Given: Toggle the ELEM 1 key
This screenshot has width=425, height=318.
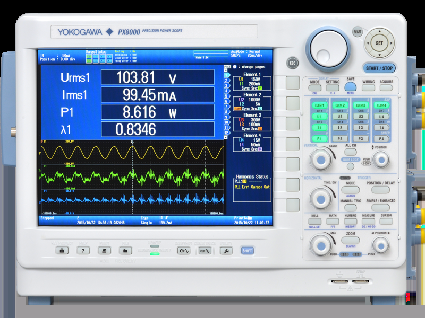Looking at the screenshot, I should [319, 105].
